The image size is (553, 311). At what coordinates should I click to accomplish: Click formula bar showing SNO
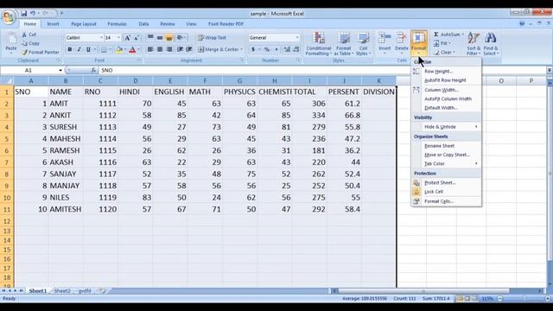pos(322,71)
